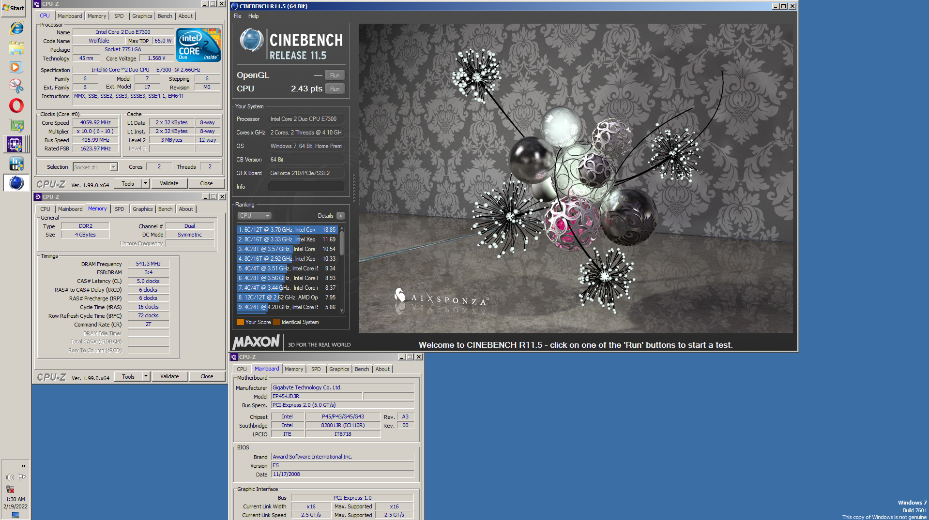Click the Core Speed value 4059.92 MHz
The image size is (929, 520).
click(x=95, y=123)
